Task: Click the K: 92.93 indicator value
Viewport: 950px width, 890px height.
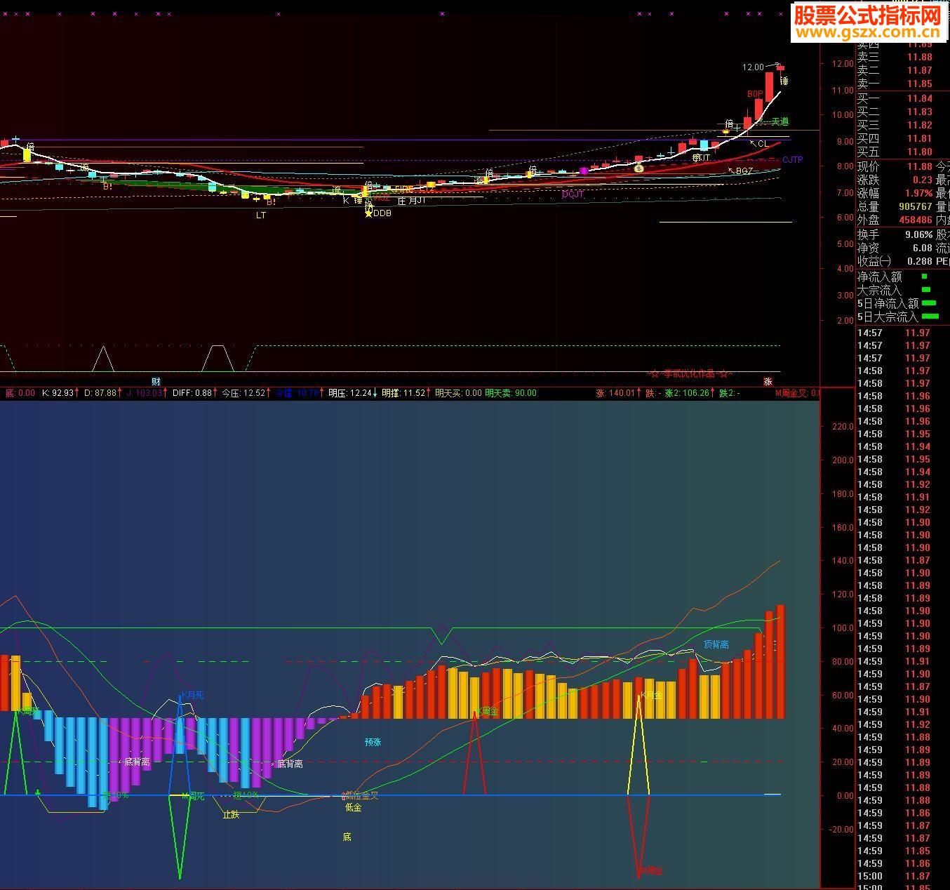Action: click(x=60, y=393)
